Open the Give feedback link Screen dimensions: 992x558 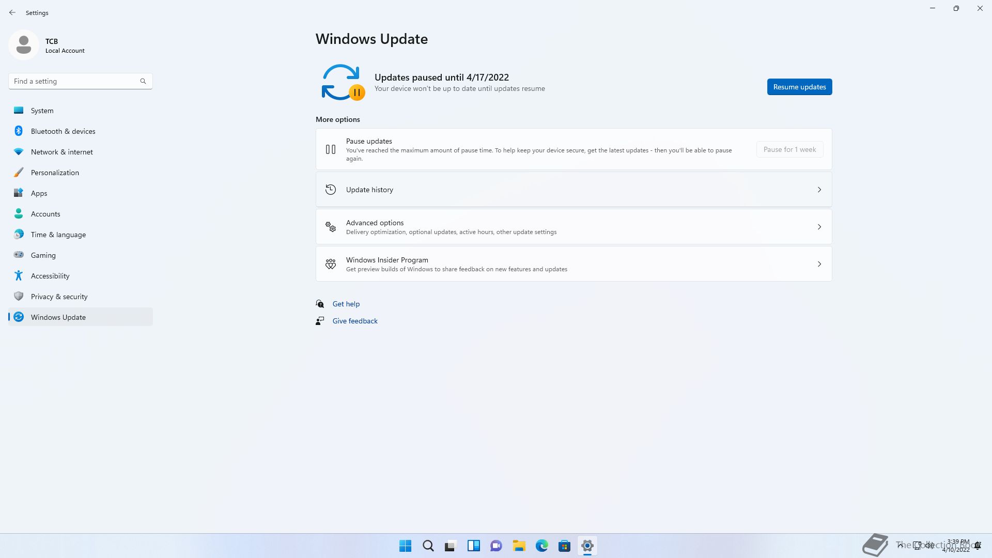point(355,321)
